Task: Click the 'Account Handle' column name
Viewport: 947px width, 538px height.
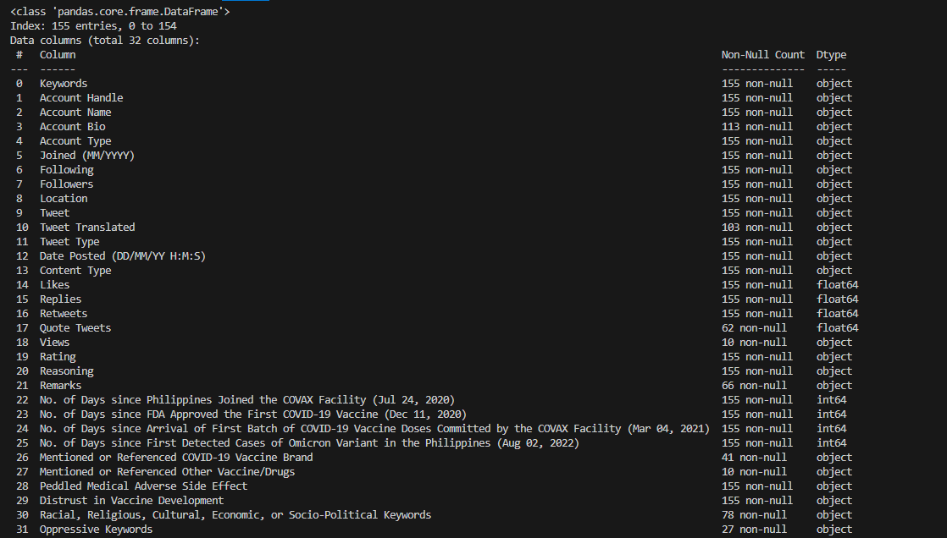Action: tap(81, 98)
